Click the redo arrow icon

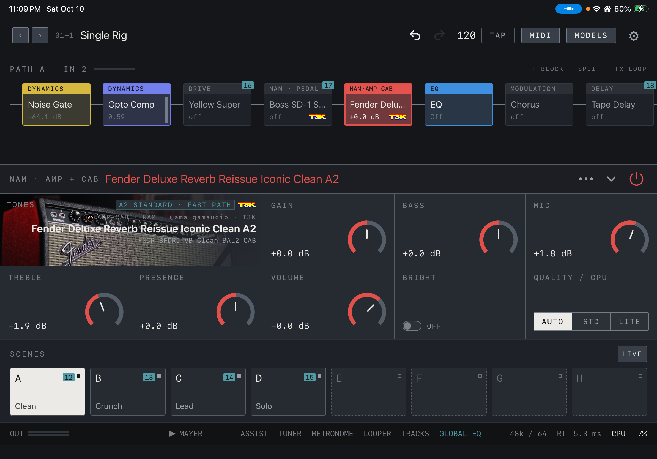pos(439,35)
